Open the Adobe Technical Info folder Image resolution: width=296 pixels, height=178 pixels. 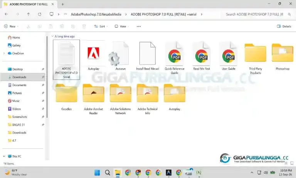148,99
